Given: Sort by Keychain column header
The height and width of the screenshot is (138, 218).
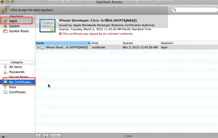Looking at the screenshot, I should coord(171,43).
